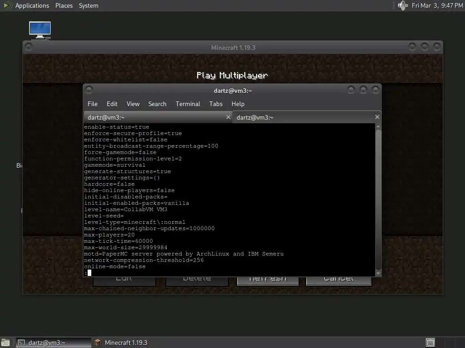Open the Computer desktop icon

coord(40,30)
